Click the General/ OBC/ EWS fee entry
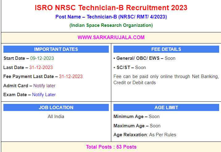The image size is (221, 152). point(144,58)
